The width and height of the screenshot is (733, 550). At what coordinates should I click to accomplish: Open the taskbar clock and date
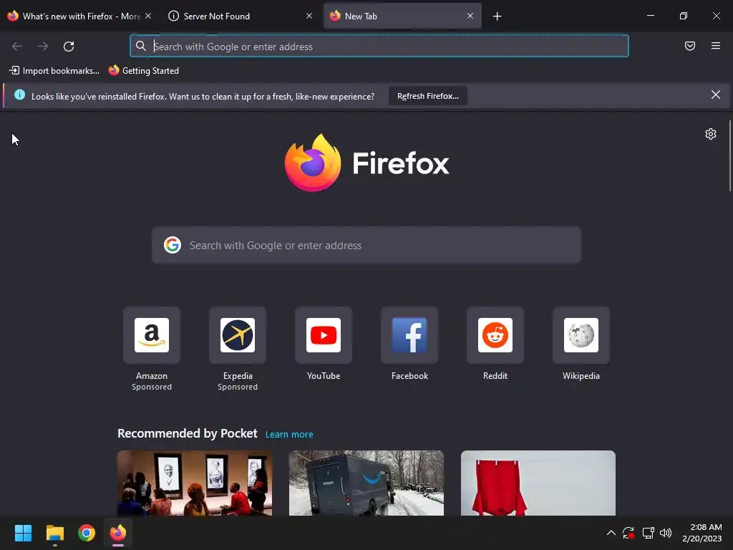[702, 533]
